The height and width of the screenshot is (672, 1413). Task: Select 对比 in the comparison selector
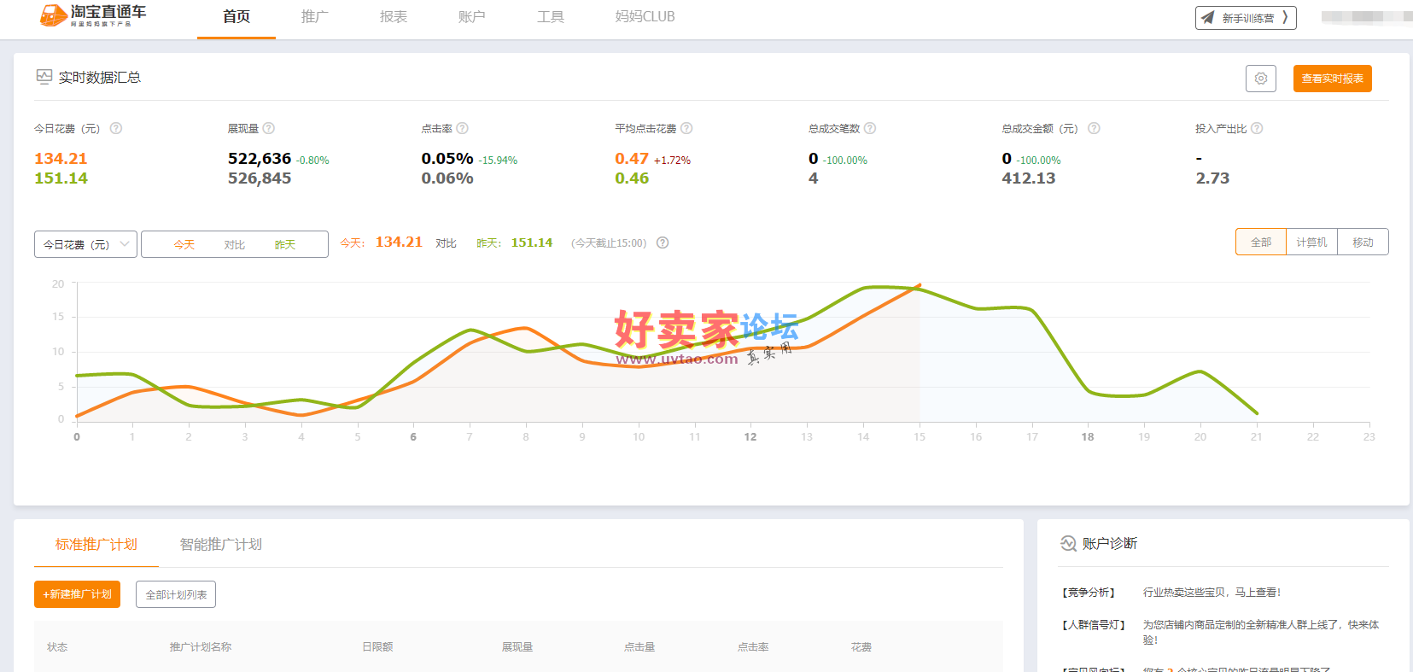click(x=235, y=244)
